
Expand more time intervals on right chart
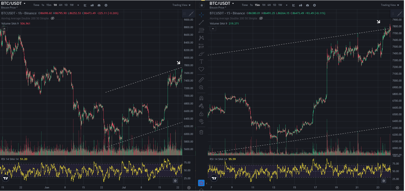[x=286, y=5]
